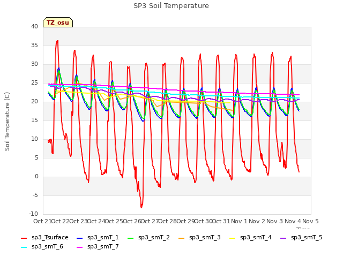Click the Nov 1 x-axis tick label
Image resolution: width=343 pixels, height=257 pixels.
click(239, 221)
